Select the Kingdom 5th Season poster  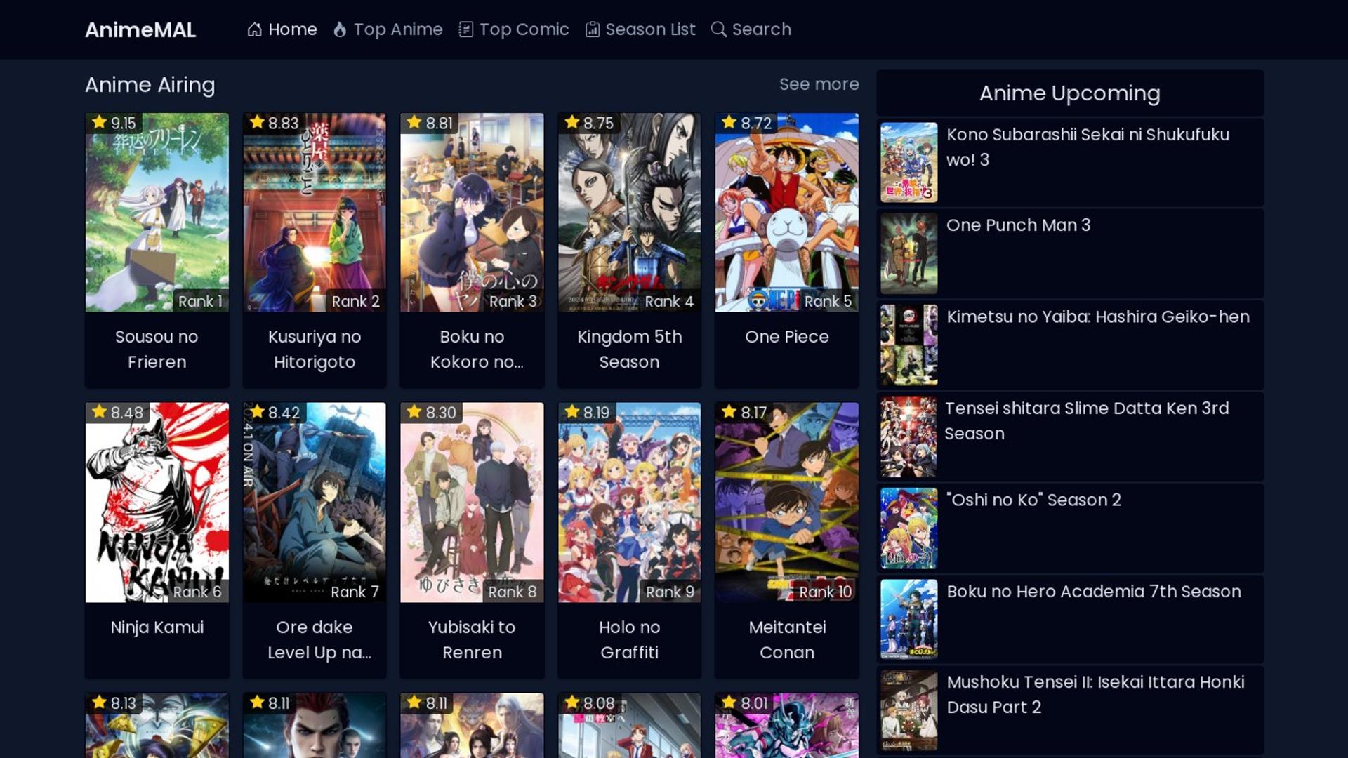point(629,213)
